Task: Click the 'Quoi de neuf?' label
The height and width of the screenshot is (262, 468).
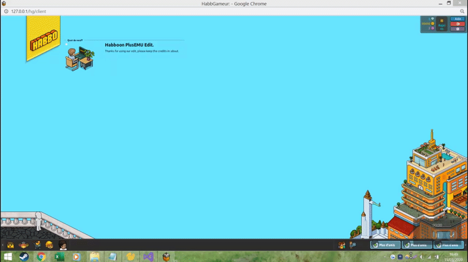Action: (x=75, y=40)
